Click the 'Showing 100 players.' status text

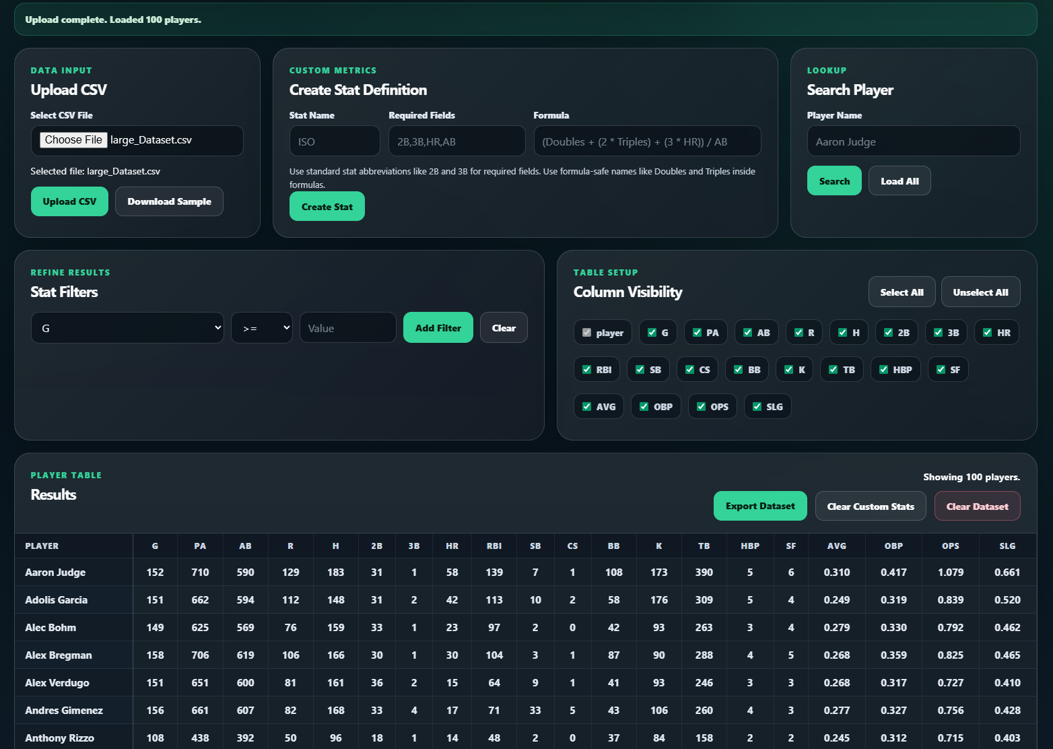[972, 477]
